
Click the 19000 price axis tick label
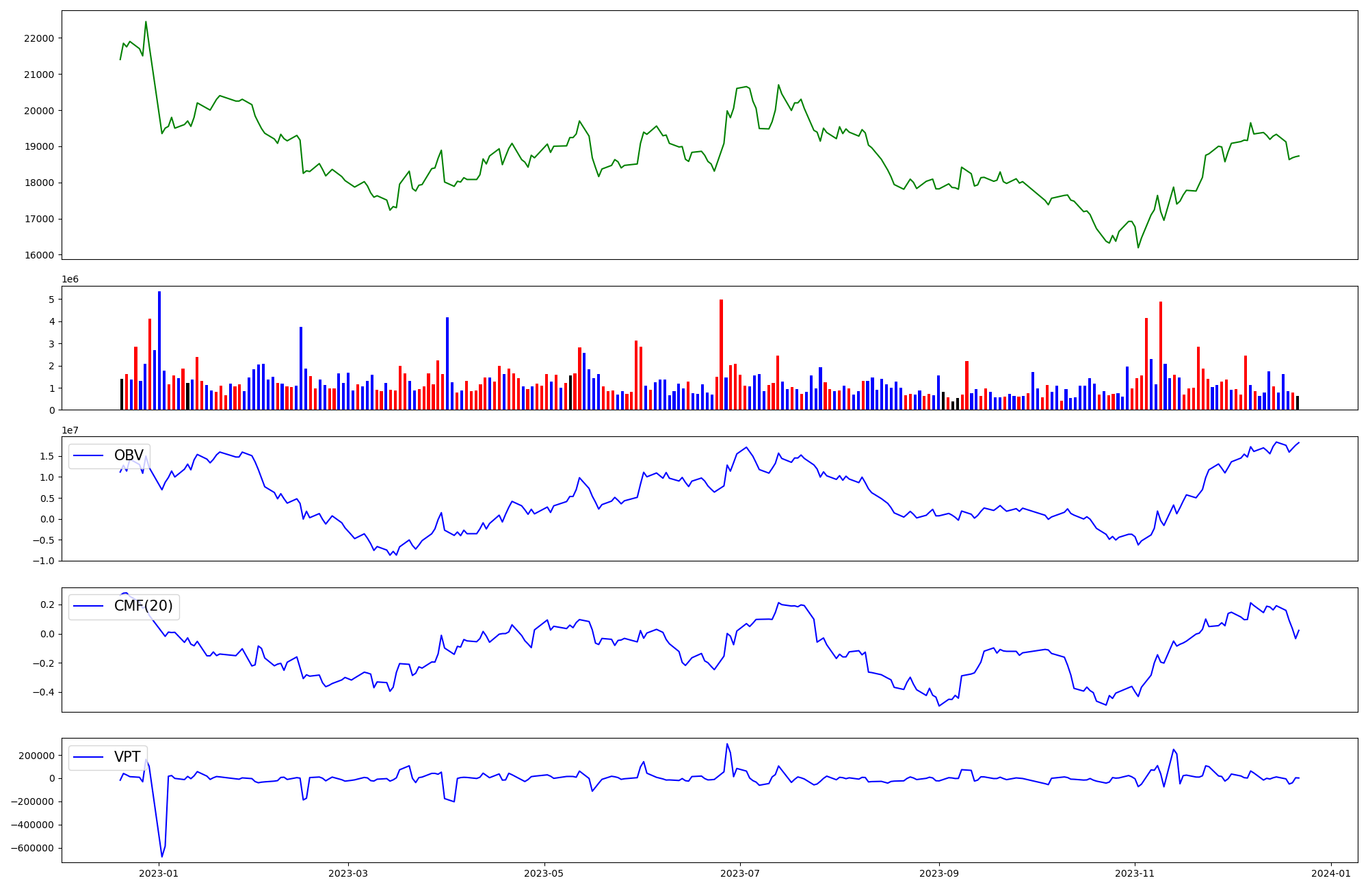[x=38, y=146]
